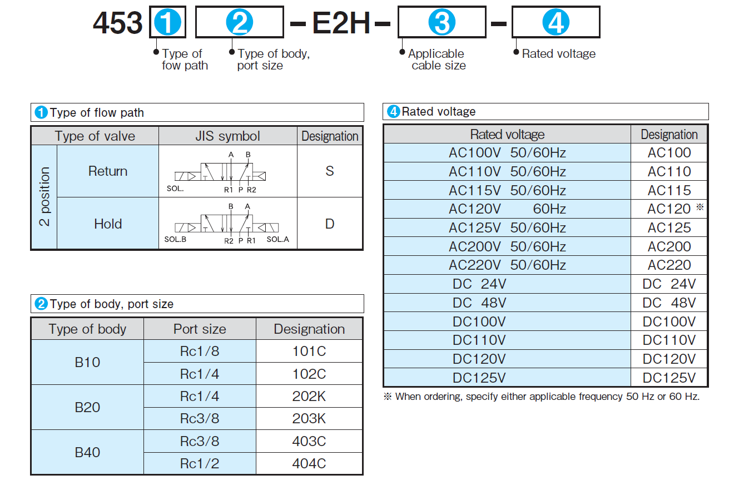Select the 'Hold' valve type cell
Image resolution: width=729 pixels, height=480 pixels.
point(108,224)
